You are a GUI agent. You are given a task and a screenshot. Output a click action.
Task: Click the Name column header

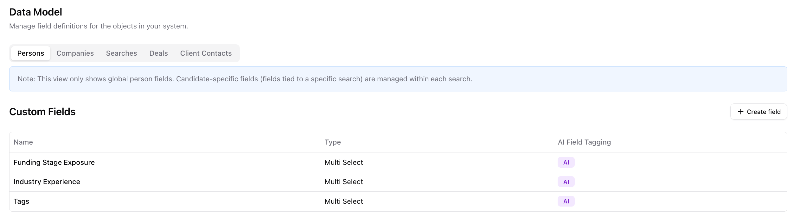23,142
